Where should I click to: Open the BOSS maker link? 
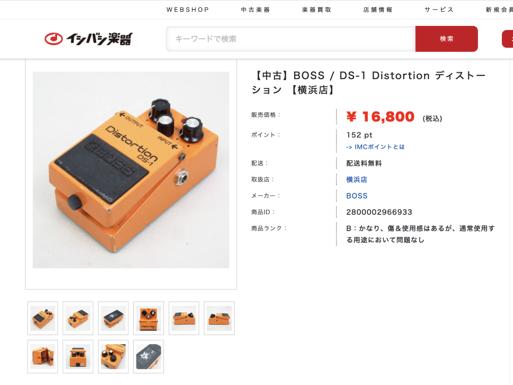click(357, 196)
